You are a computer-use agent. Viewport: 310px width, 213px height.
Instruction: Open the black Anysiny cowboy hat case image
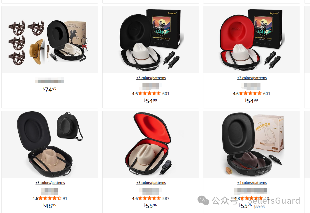(x=151, y=40)
